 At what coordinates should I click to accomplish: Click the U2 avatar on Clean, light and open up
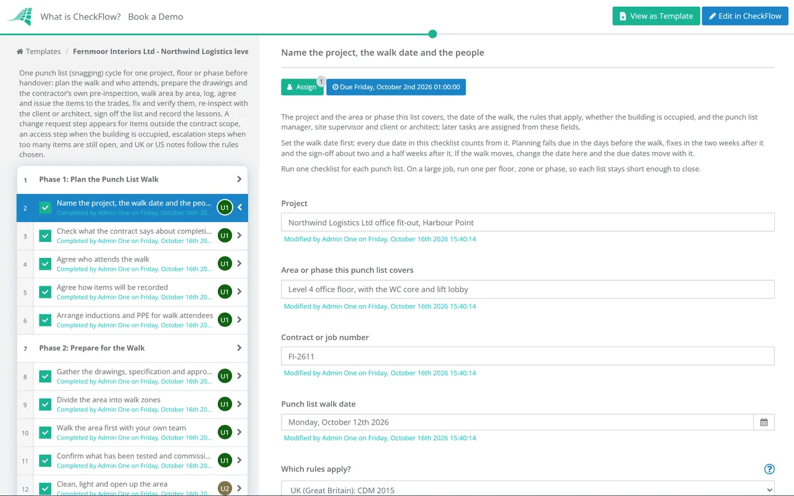[x=225, y=489]
